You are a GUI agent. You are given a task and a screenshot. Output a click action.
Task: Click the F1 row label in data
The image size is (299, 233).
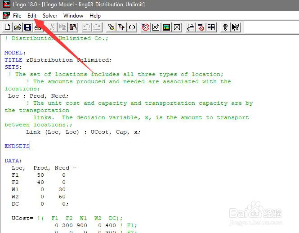click(15, 175)
